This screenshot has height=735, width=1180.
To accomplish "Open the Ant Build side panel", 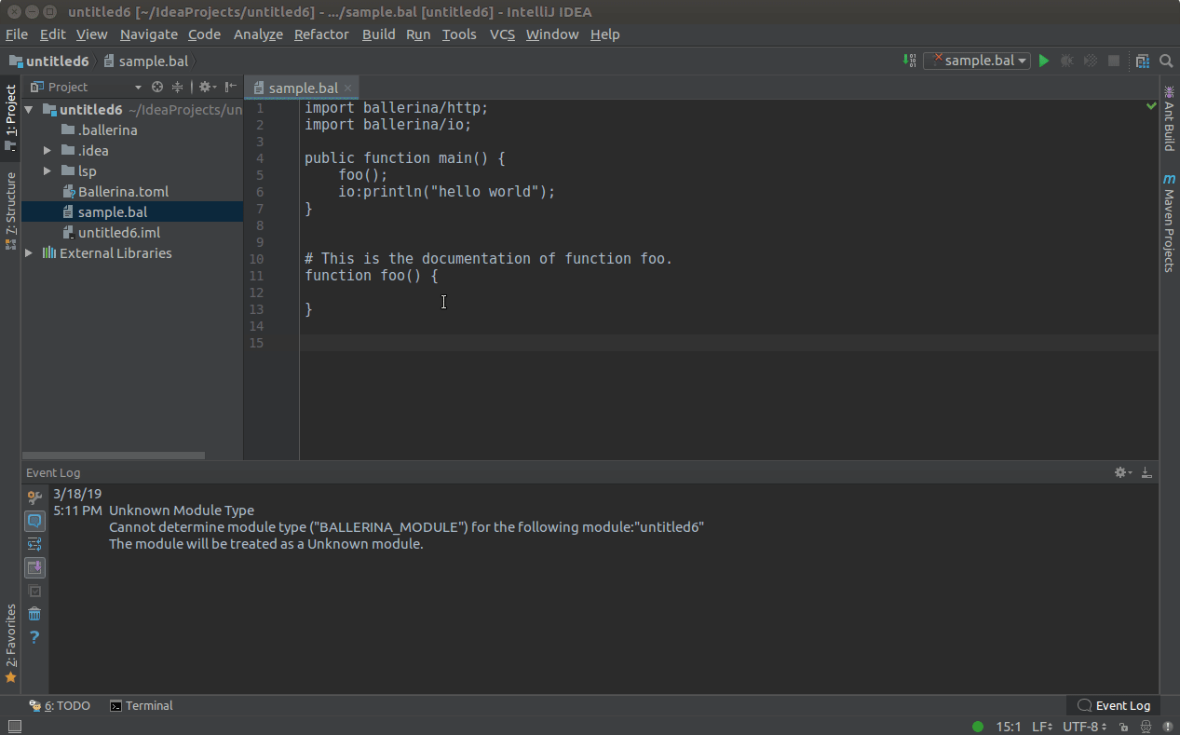I will point(1169,118).
